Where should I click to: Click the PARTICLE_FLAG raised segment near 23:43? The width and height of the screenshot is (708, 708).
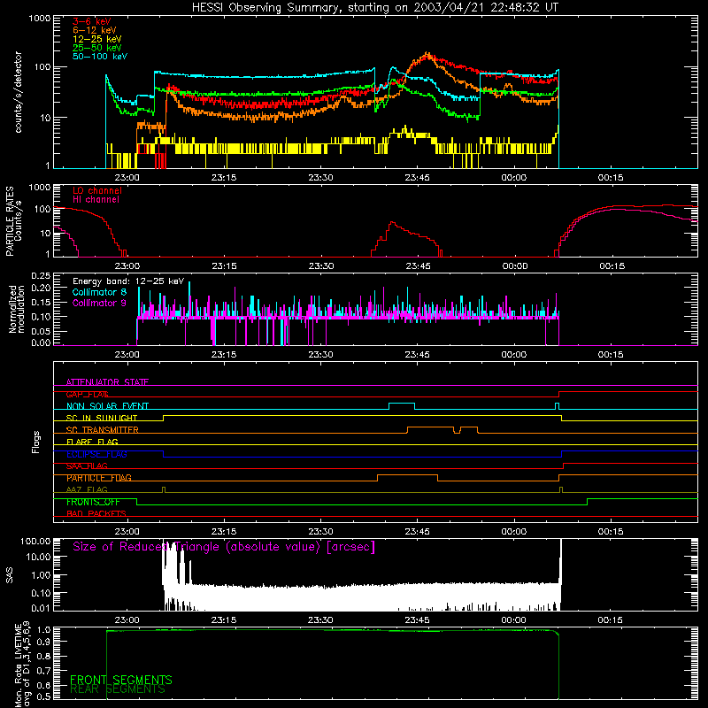(x=407, y=476)
